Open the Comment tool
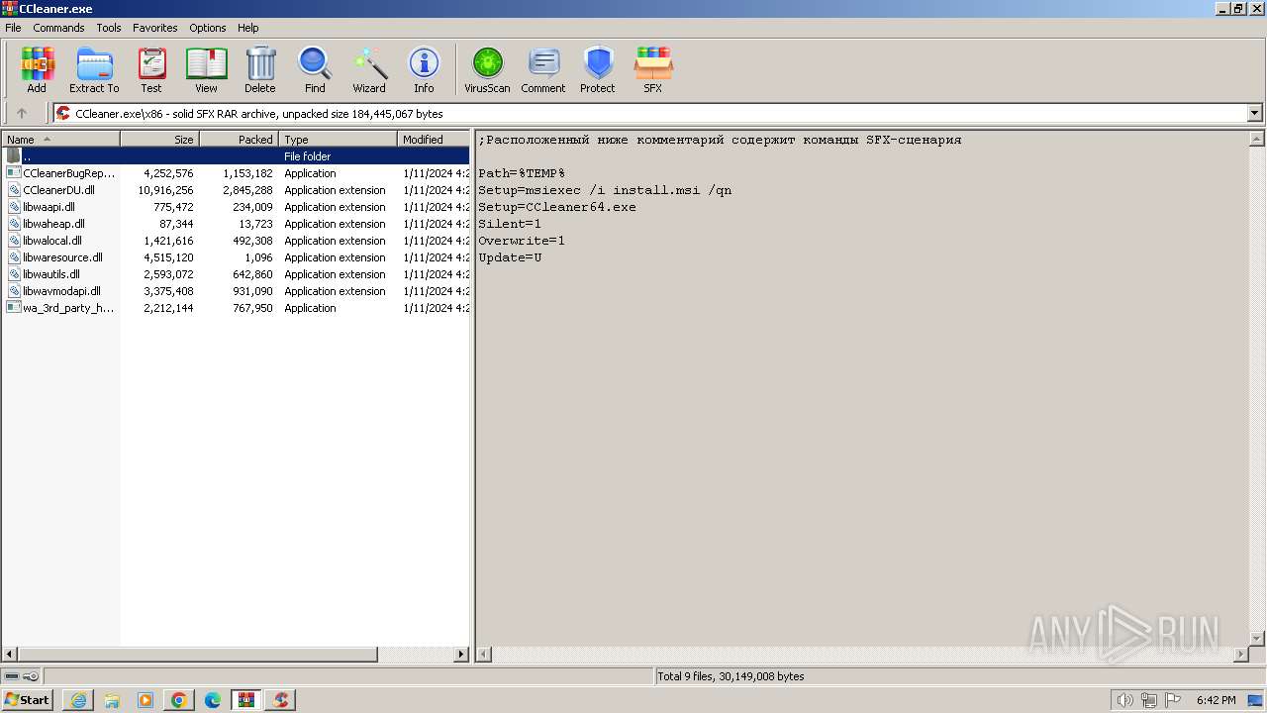The height and width of the screenshot is (713, 1267). coord(543,69)
